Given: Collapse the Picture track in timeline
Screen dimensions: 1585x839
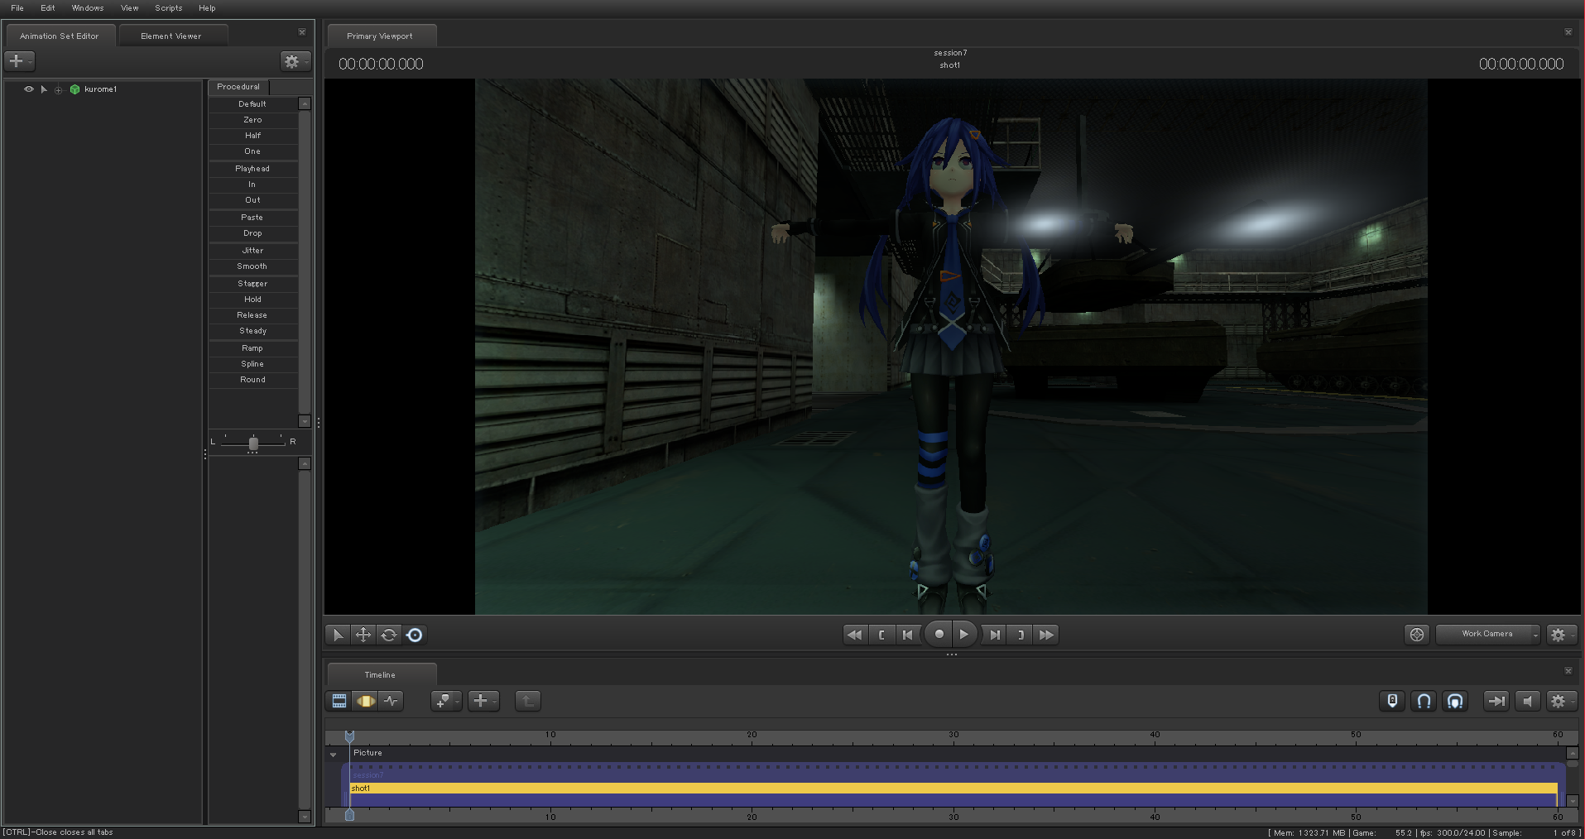Looking at the screenshot, I should pyautogui.click(x=334, y=754).
